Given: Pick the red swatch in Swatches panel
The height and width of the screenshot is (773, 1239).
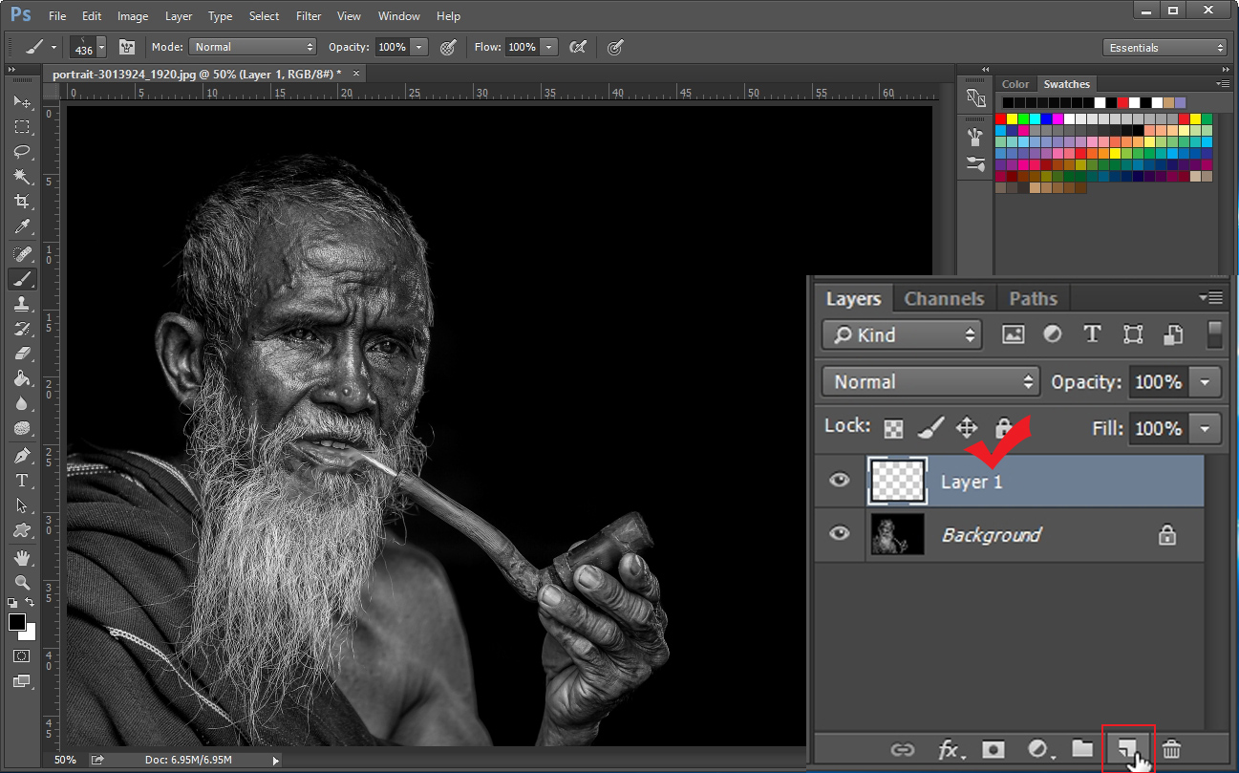Looking at the screenshot, I should pyautogui.click(x=1001, y=118).
